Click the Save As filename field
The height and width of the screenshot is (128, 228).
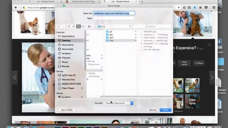click(114, 13)
